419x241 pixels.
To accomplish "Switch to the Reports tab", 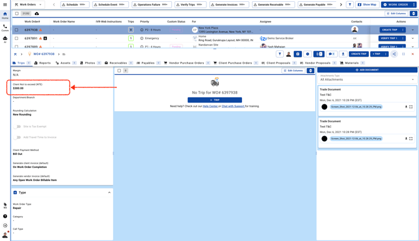I will [x=43, y=63].
